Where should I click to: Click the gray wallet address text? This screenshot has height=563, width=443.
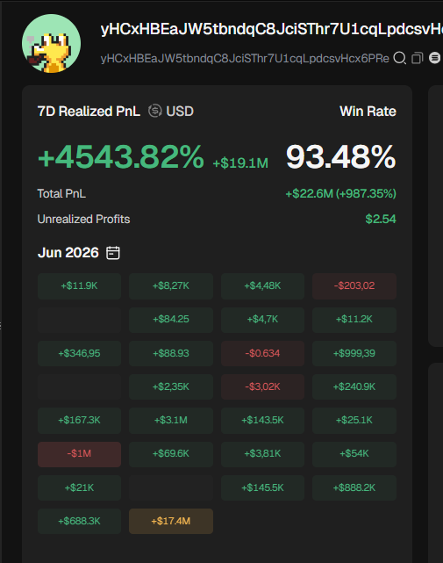tap(245, 58)
